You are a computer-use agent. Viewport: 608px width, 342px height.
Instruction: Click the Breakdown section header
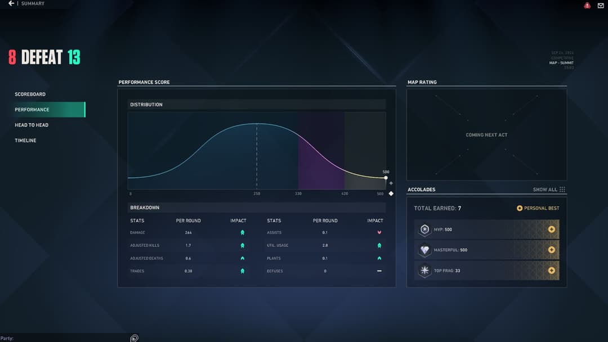pyautogui.click(x=257, y=208)
